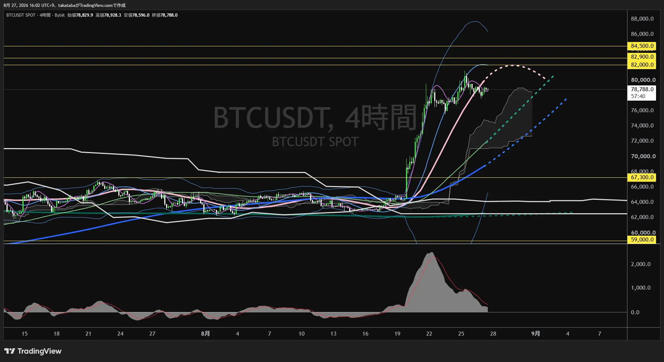Screen dimensions: 664x362
Task: Click date label 10 on time axis
Action: click(301, 334)
